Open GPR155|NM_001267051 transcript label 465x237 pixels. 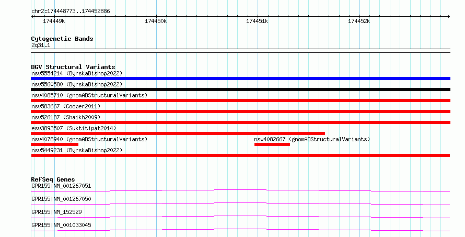pos(61,186)
